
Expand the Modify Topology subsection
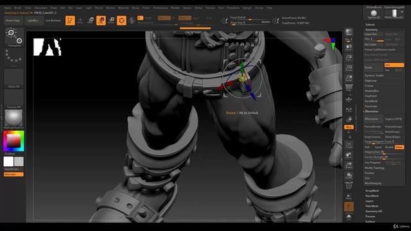pyautogui.click(x=374, y=168)
